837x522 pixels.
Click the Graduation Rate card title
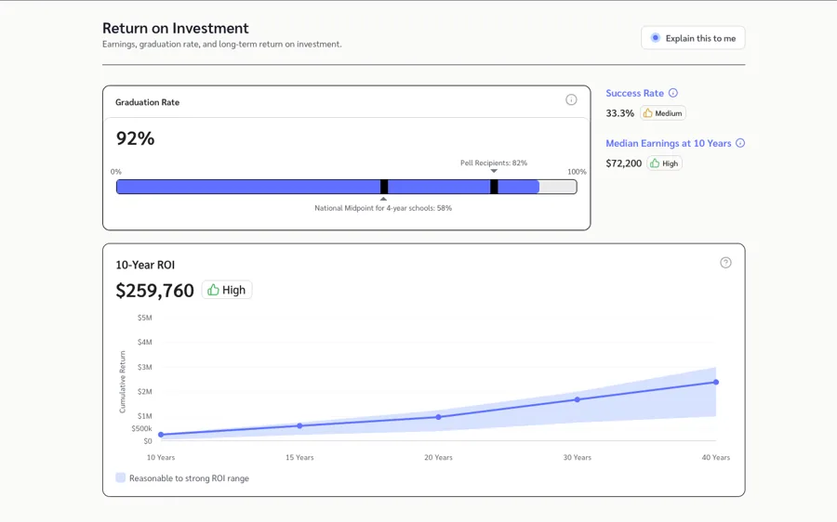(x=147, y=102)
